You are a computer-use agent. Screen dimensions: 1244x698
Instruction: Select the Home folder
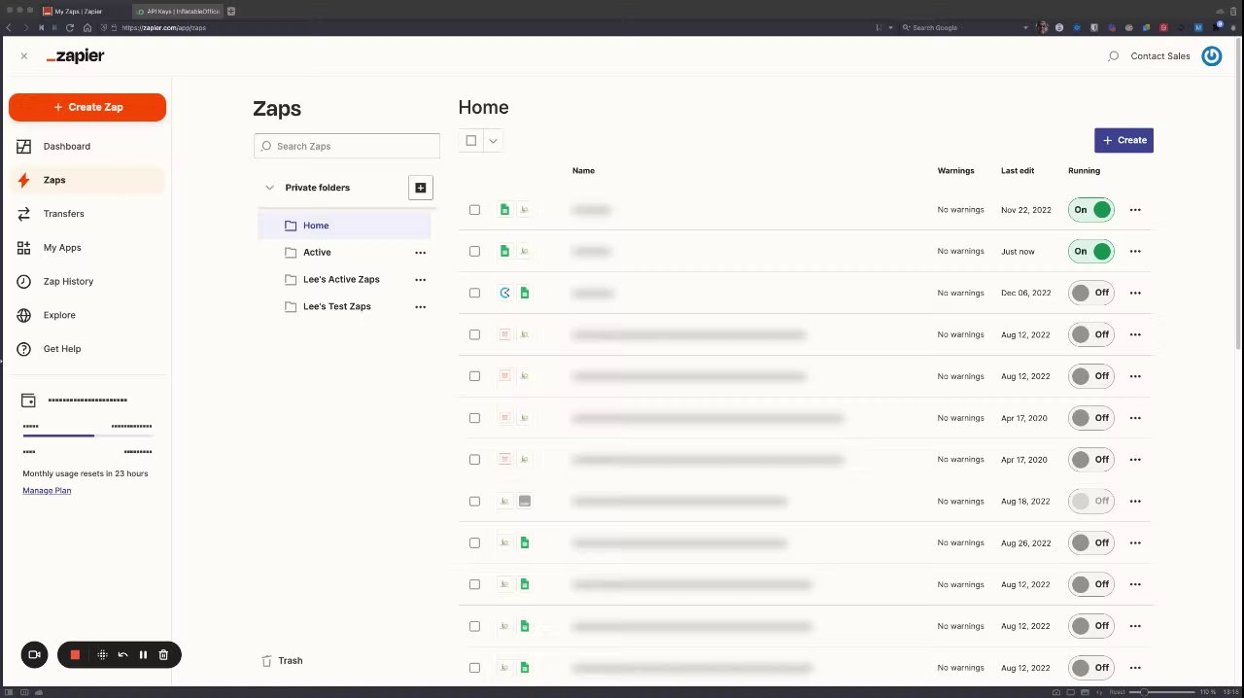[344, 226]
